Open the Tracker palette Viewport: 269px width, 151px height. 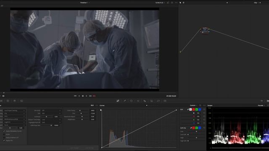(x=138, y=101)
